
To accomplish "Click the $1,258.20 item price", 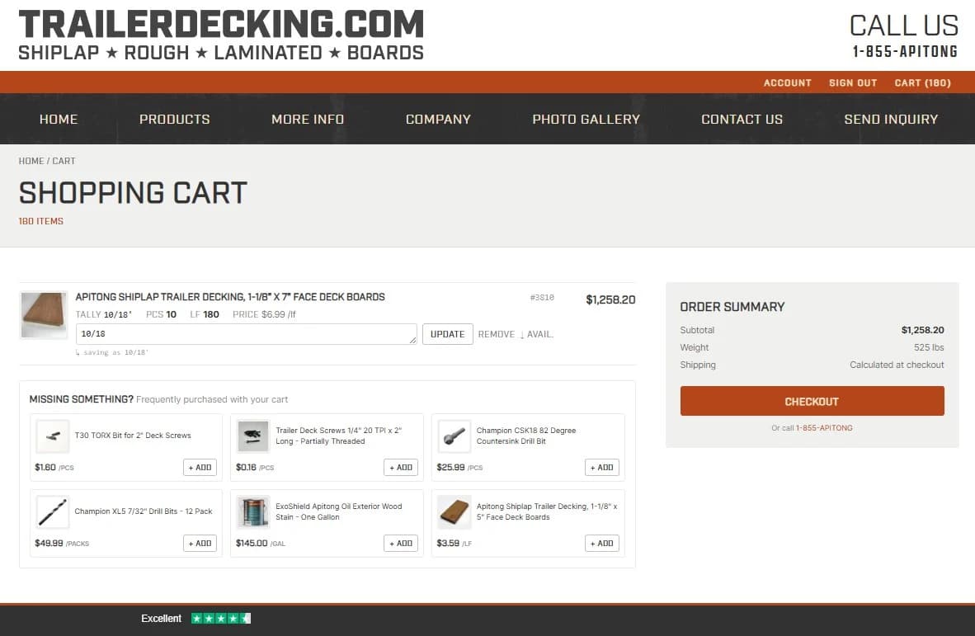I will 610,299.
